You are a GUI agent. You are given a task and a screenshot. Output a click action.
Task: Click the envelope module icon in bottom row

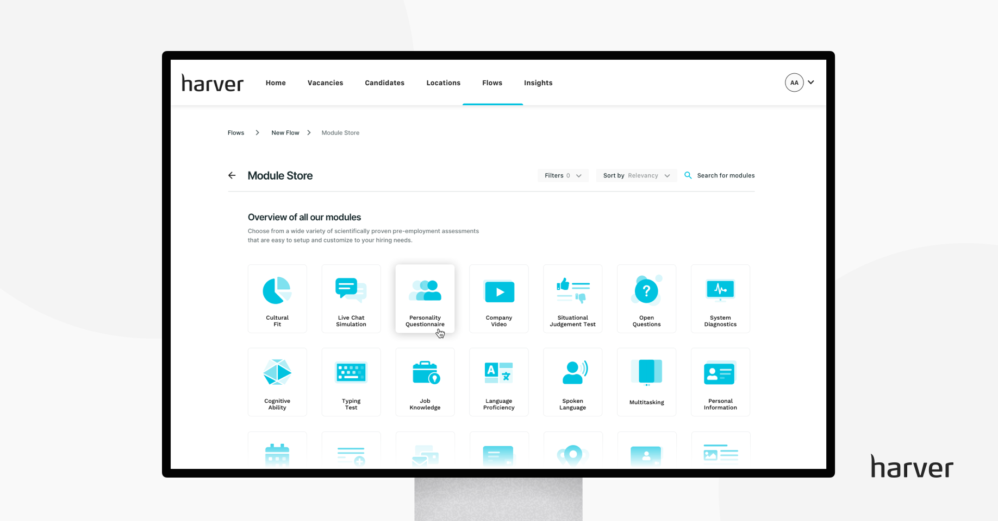click(425, 456)
